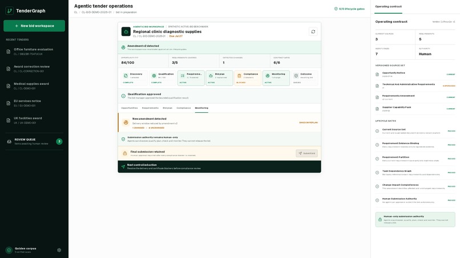
Task: Click the Human-only submission authority lock icon
Action: coord(380,219)
